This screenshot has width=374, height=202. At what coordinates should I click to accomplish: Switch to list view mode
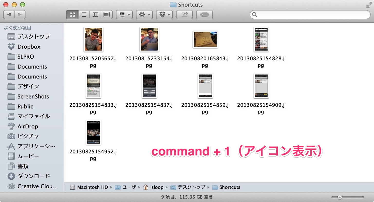click(84, 15)
